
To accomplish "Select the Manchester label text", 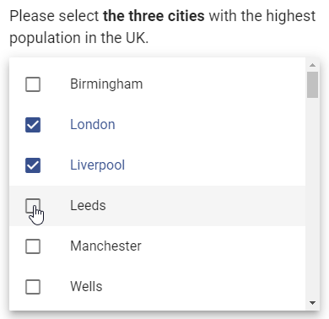I will click(105, 246).
